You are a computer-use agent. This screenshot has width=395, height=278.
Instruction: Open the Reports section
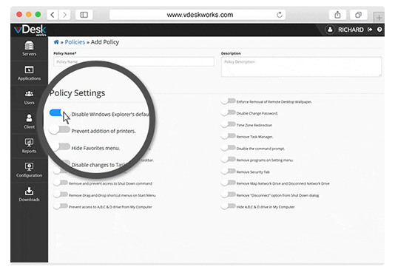click(x=29, y=146)
